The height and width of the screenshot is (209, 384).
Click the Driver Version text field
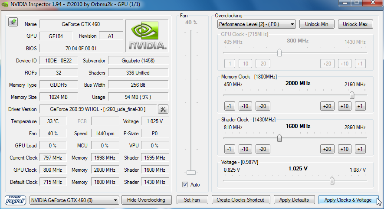click(97, 109)
